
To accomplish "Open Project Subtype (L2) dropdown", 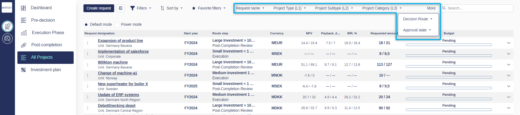I will pyautogui.click(x=334, y=8).
